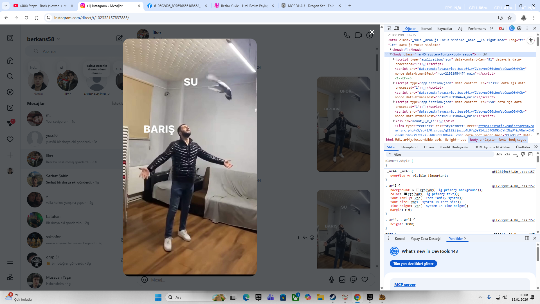Viewport: 540px width, 304px height.
Task: Focus the Filtre styles filter field
Action: [440, 154]
